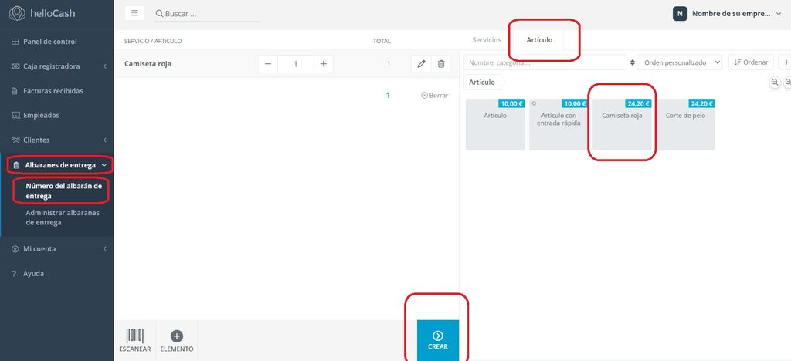This screenshot has width=791, height=361.
Task: Expand Caja registradora menu
Action: (56, 66)
